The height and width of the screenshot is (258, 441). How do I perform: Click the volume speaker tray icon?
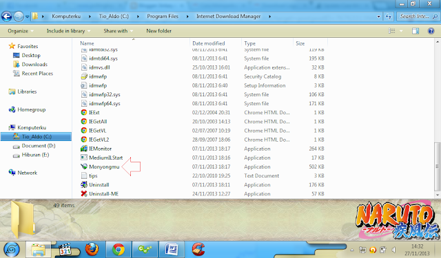(x=393, y=250)
